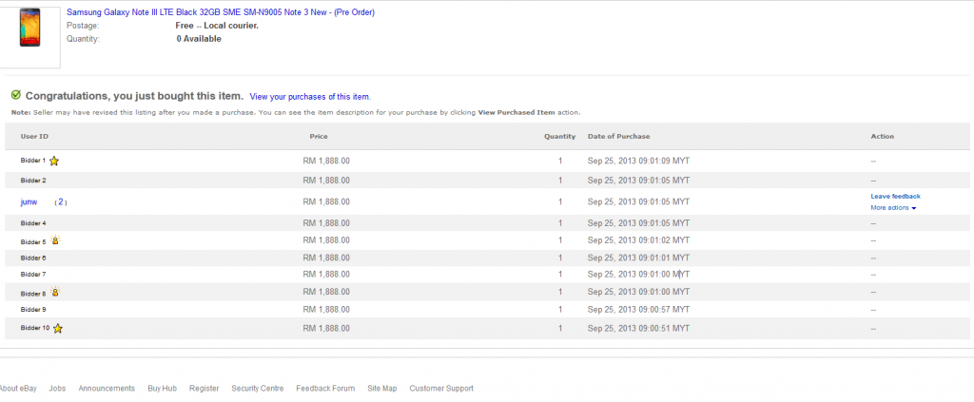Click the yellow star next to Bidder 10

pyautogui.click(x=58, y=329)
